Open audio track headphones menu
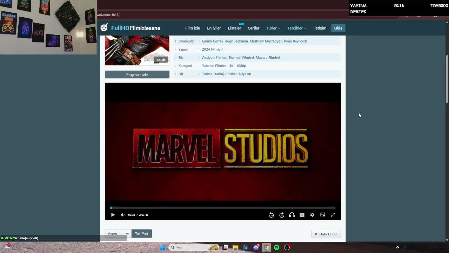The image size is (449, 253). [292, 215]
